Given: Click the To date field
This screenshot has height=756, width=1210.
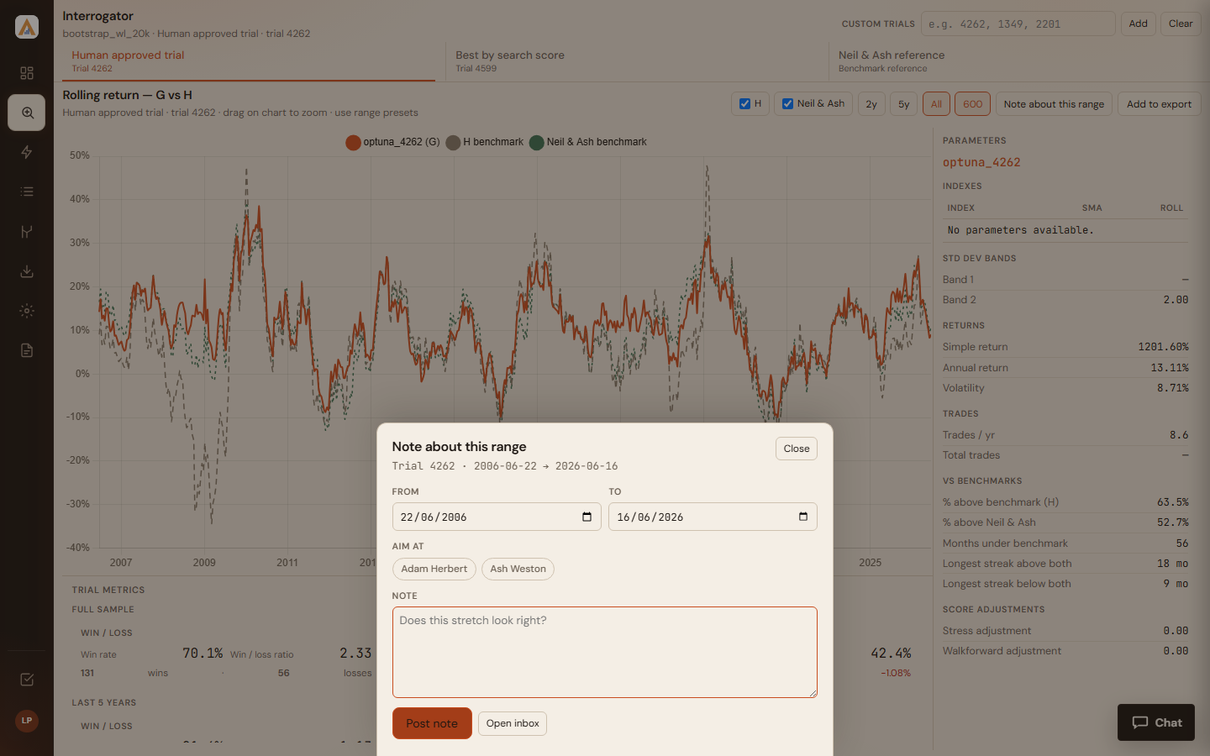Looking at the screenshot, I should pos(713,517).
